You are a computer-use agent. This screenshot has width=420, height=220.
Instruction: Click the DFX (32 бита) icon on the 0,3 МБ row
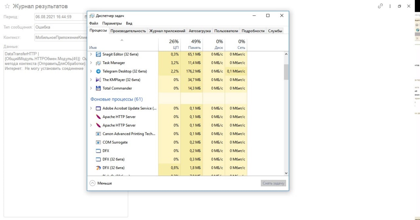click(98, 159)
